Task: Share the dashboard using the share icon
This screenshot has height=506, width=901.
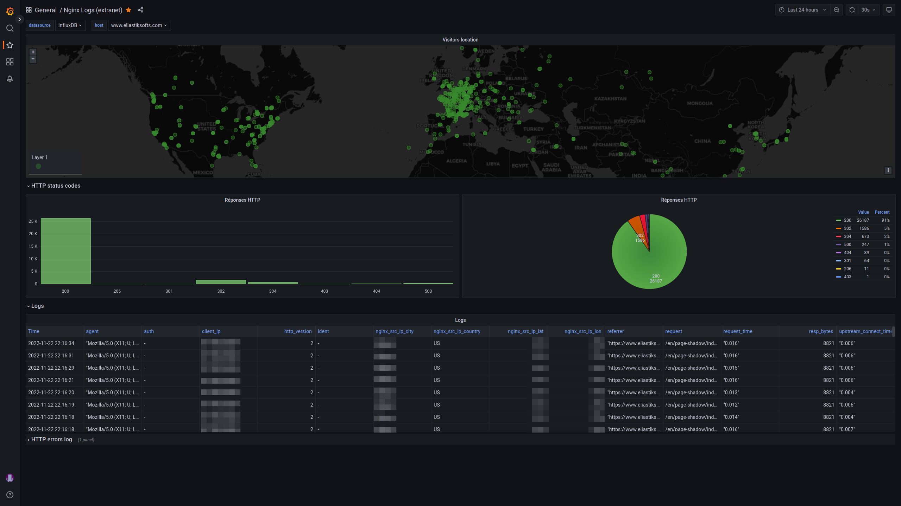Action: tap(140, 10)
